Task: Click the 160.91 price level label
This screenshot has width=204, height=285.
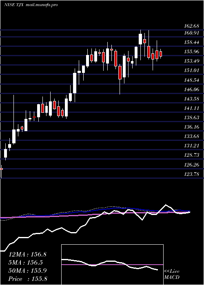Action: pos(191,33)
